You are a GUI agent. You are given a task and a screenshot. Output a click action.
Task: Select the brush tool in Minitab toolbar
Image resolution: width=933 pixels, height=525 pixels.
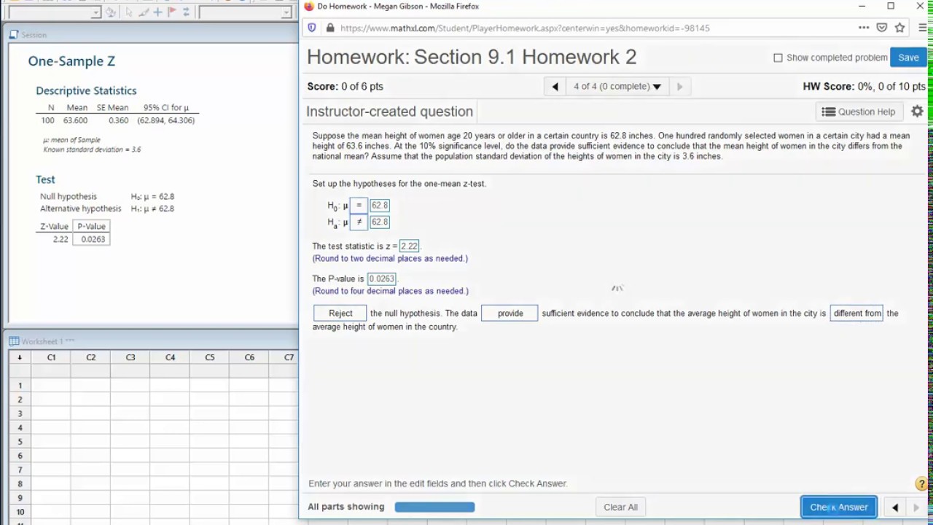tap(144, 12)
